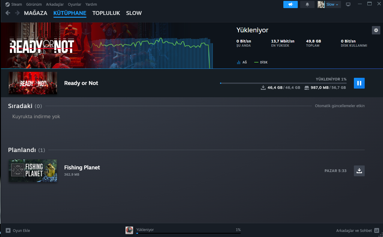The height and width of the screenshot is (237, 383).
Task: Click the PAZAR 5:33 schedule time
Action: coord(336,171)
